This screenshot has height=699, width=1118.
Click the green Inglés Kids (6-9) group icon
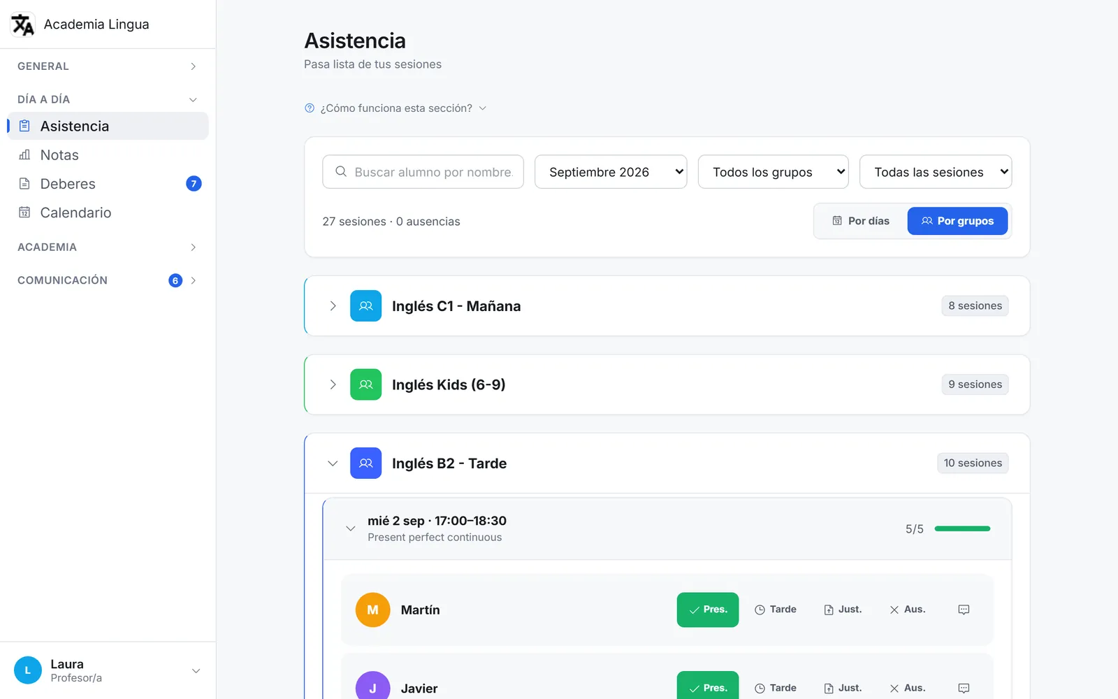pyautogui.click(x=365, y=384)
